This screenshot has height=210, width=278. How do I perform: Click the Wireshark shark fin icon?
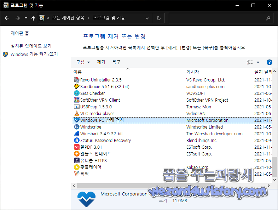[x=76, y=134]
